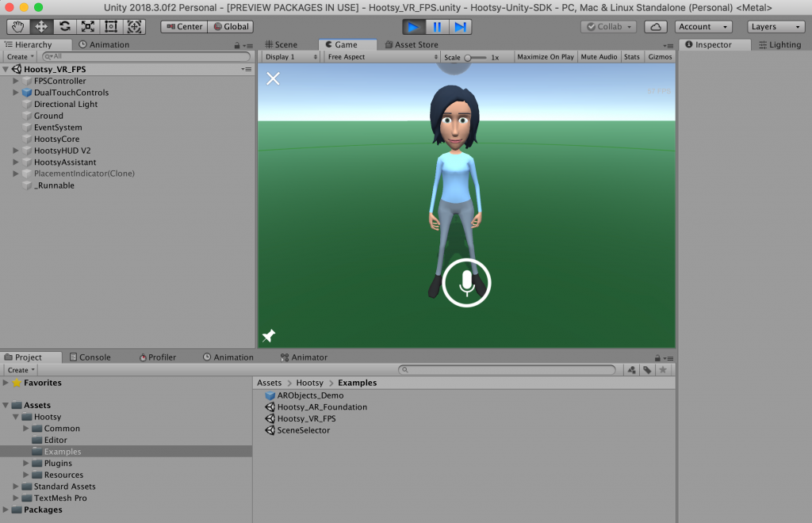The height and width of the screenshot is (523, 812).
Task: Open the Animator tab
Action: point(304,357)
